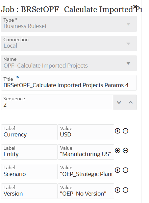Add a parameter row after Entity
The width and height of the screenshot is (149, 203).
(x=118, y=150)
